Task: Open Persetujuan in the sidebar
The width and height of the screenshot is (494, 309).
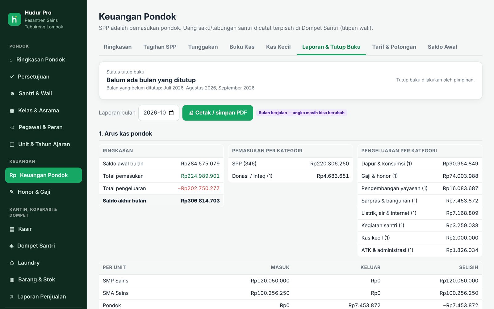Action: coord(44,77)
